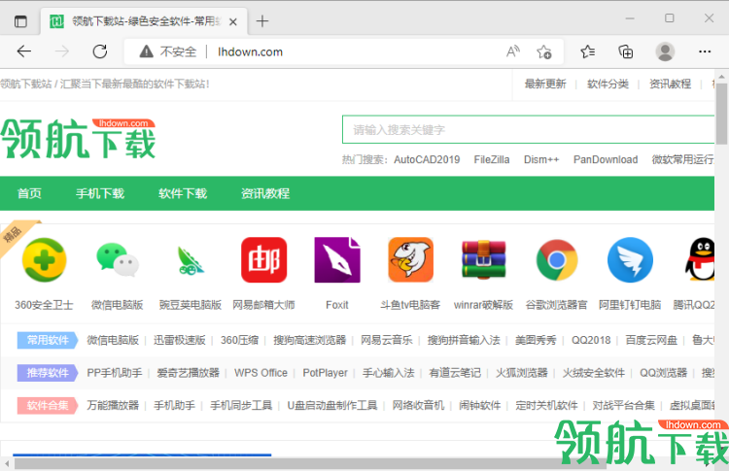Open the tab actions menu icon

(20, 21)
